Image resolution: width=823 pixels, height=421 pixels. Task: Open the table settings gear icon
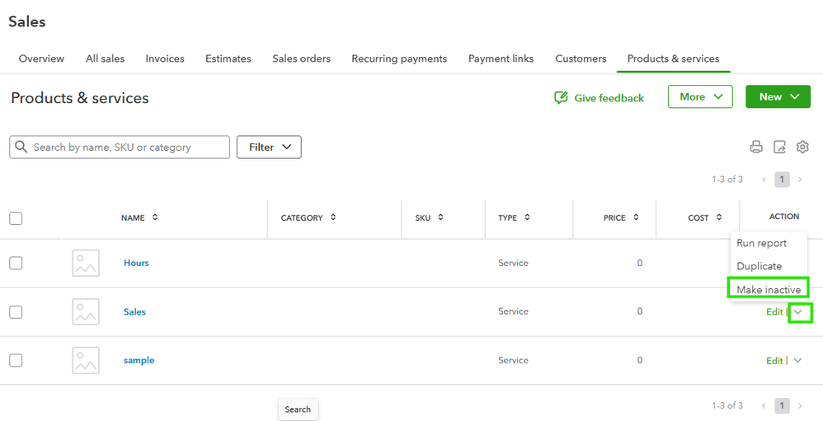802,147
